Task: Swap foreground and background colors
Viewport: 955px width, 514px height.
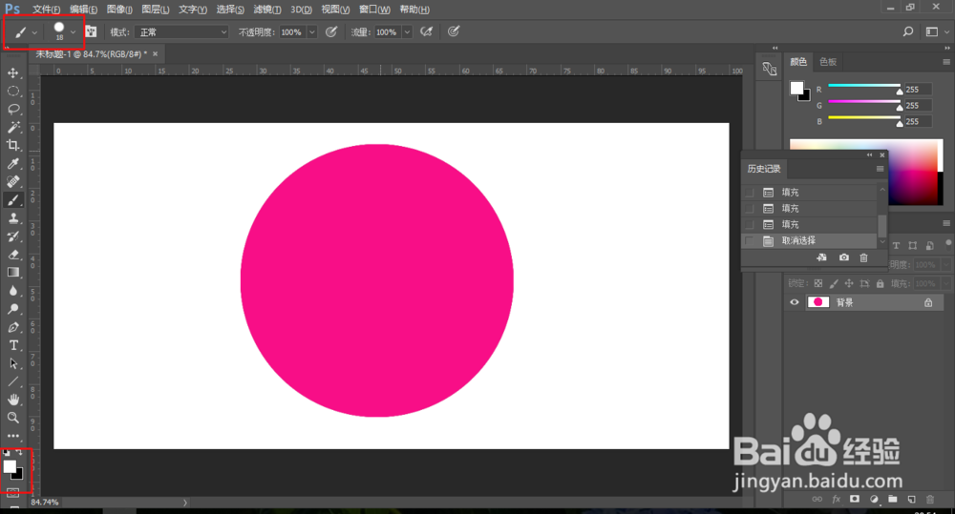Action: click(19, 453)
